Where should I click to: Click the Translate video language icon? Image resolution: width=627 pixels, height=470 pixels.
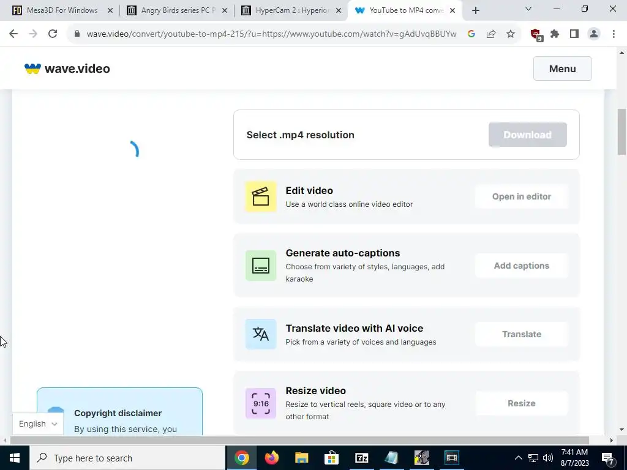tap(261, 334)
